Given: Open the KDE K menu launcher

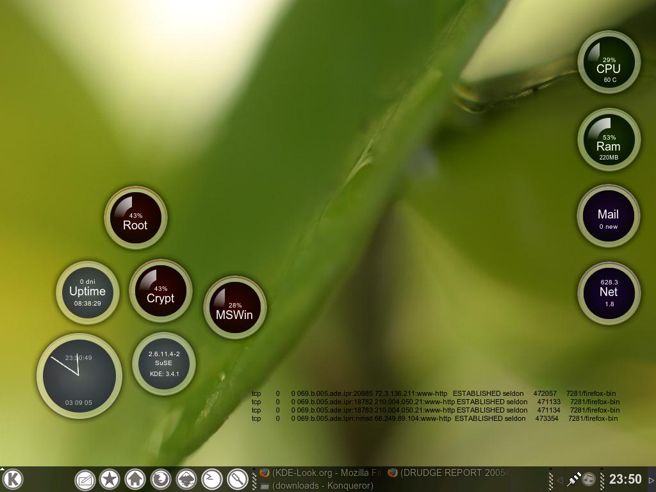Looking at the screenshot, I should point(13,479).
